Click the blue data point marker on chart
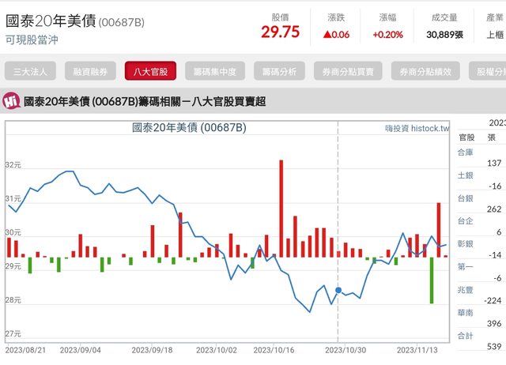The width and height of the screenshot is (506, 365). (x=338, y=291)
